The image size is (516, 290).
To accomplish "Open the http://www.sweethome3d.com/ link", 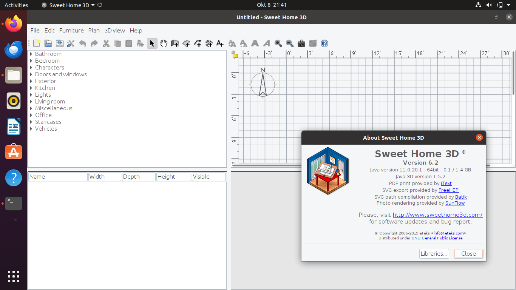I will 437,215.
